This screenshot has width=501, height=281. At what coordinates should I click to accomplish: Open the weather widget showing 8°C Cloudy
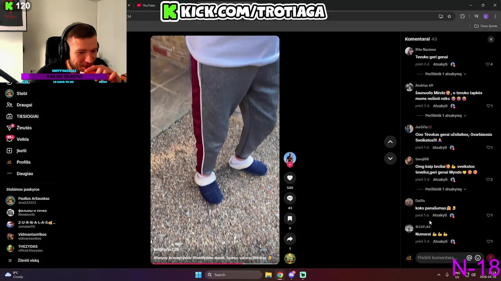(14, 275)
